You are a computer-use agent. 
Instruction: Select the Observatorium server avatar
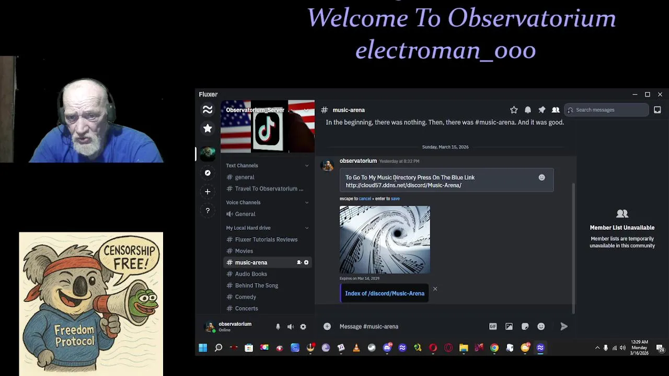pos(207,153)
